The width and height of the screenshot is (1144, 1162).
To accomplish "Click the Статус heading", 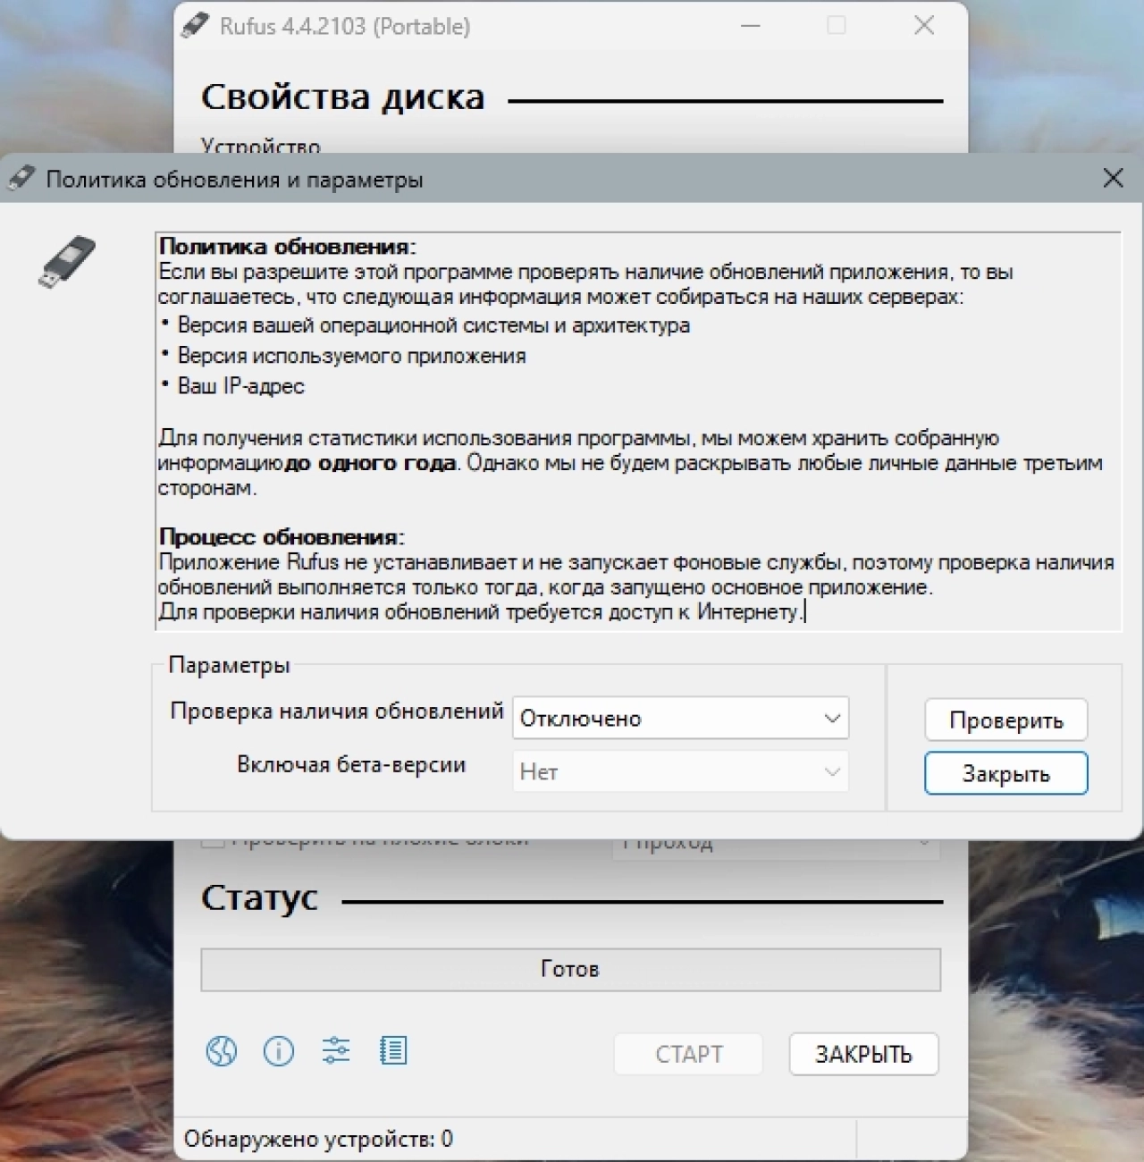I will pos(259,897).
